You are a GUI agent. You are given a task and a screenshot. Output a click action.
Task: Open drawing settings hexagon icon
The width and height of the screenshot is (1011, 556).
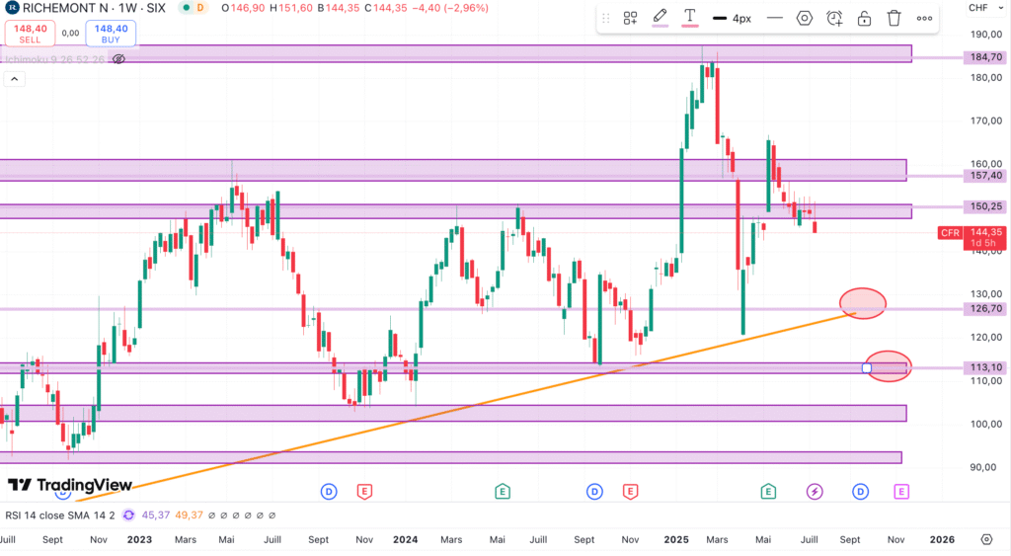[x=805, y=18]
